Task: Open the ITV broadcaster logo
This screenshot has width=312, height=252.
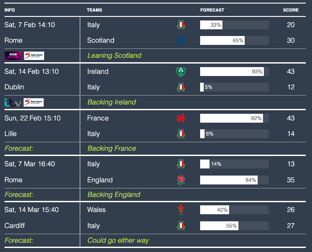Action: [x=12, y=102]
